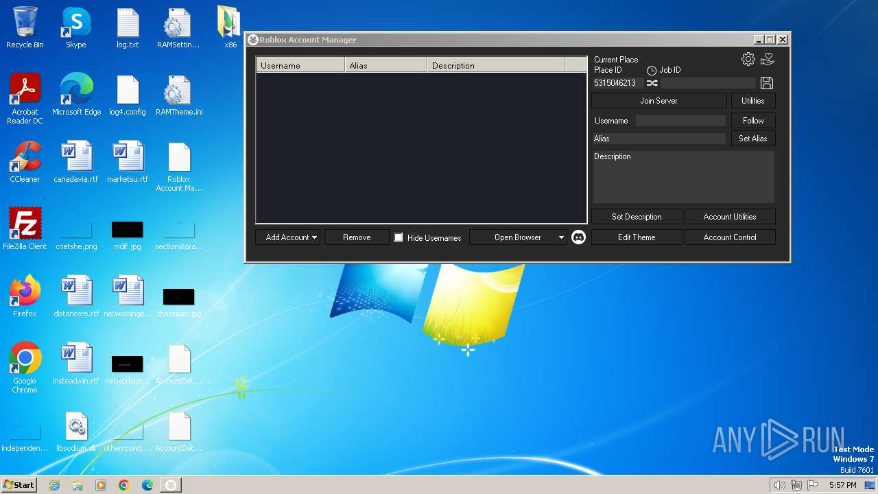Select the log4.config file icon
The height and width of the screenshot is (494, 878).
coord(128,95)
